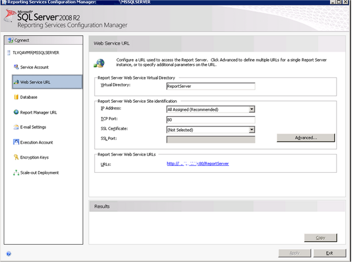Screen dimensions: 352x262
Task: Click the 'IP Address:' label
Action: pos(111,108)
